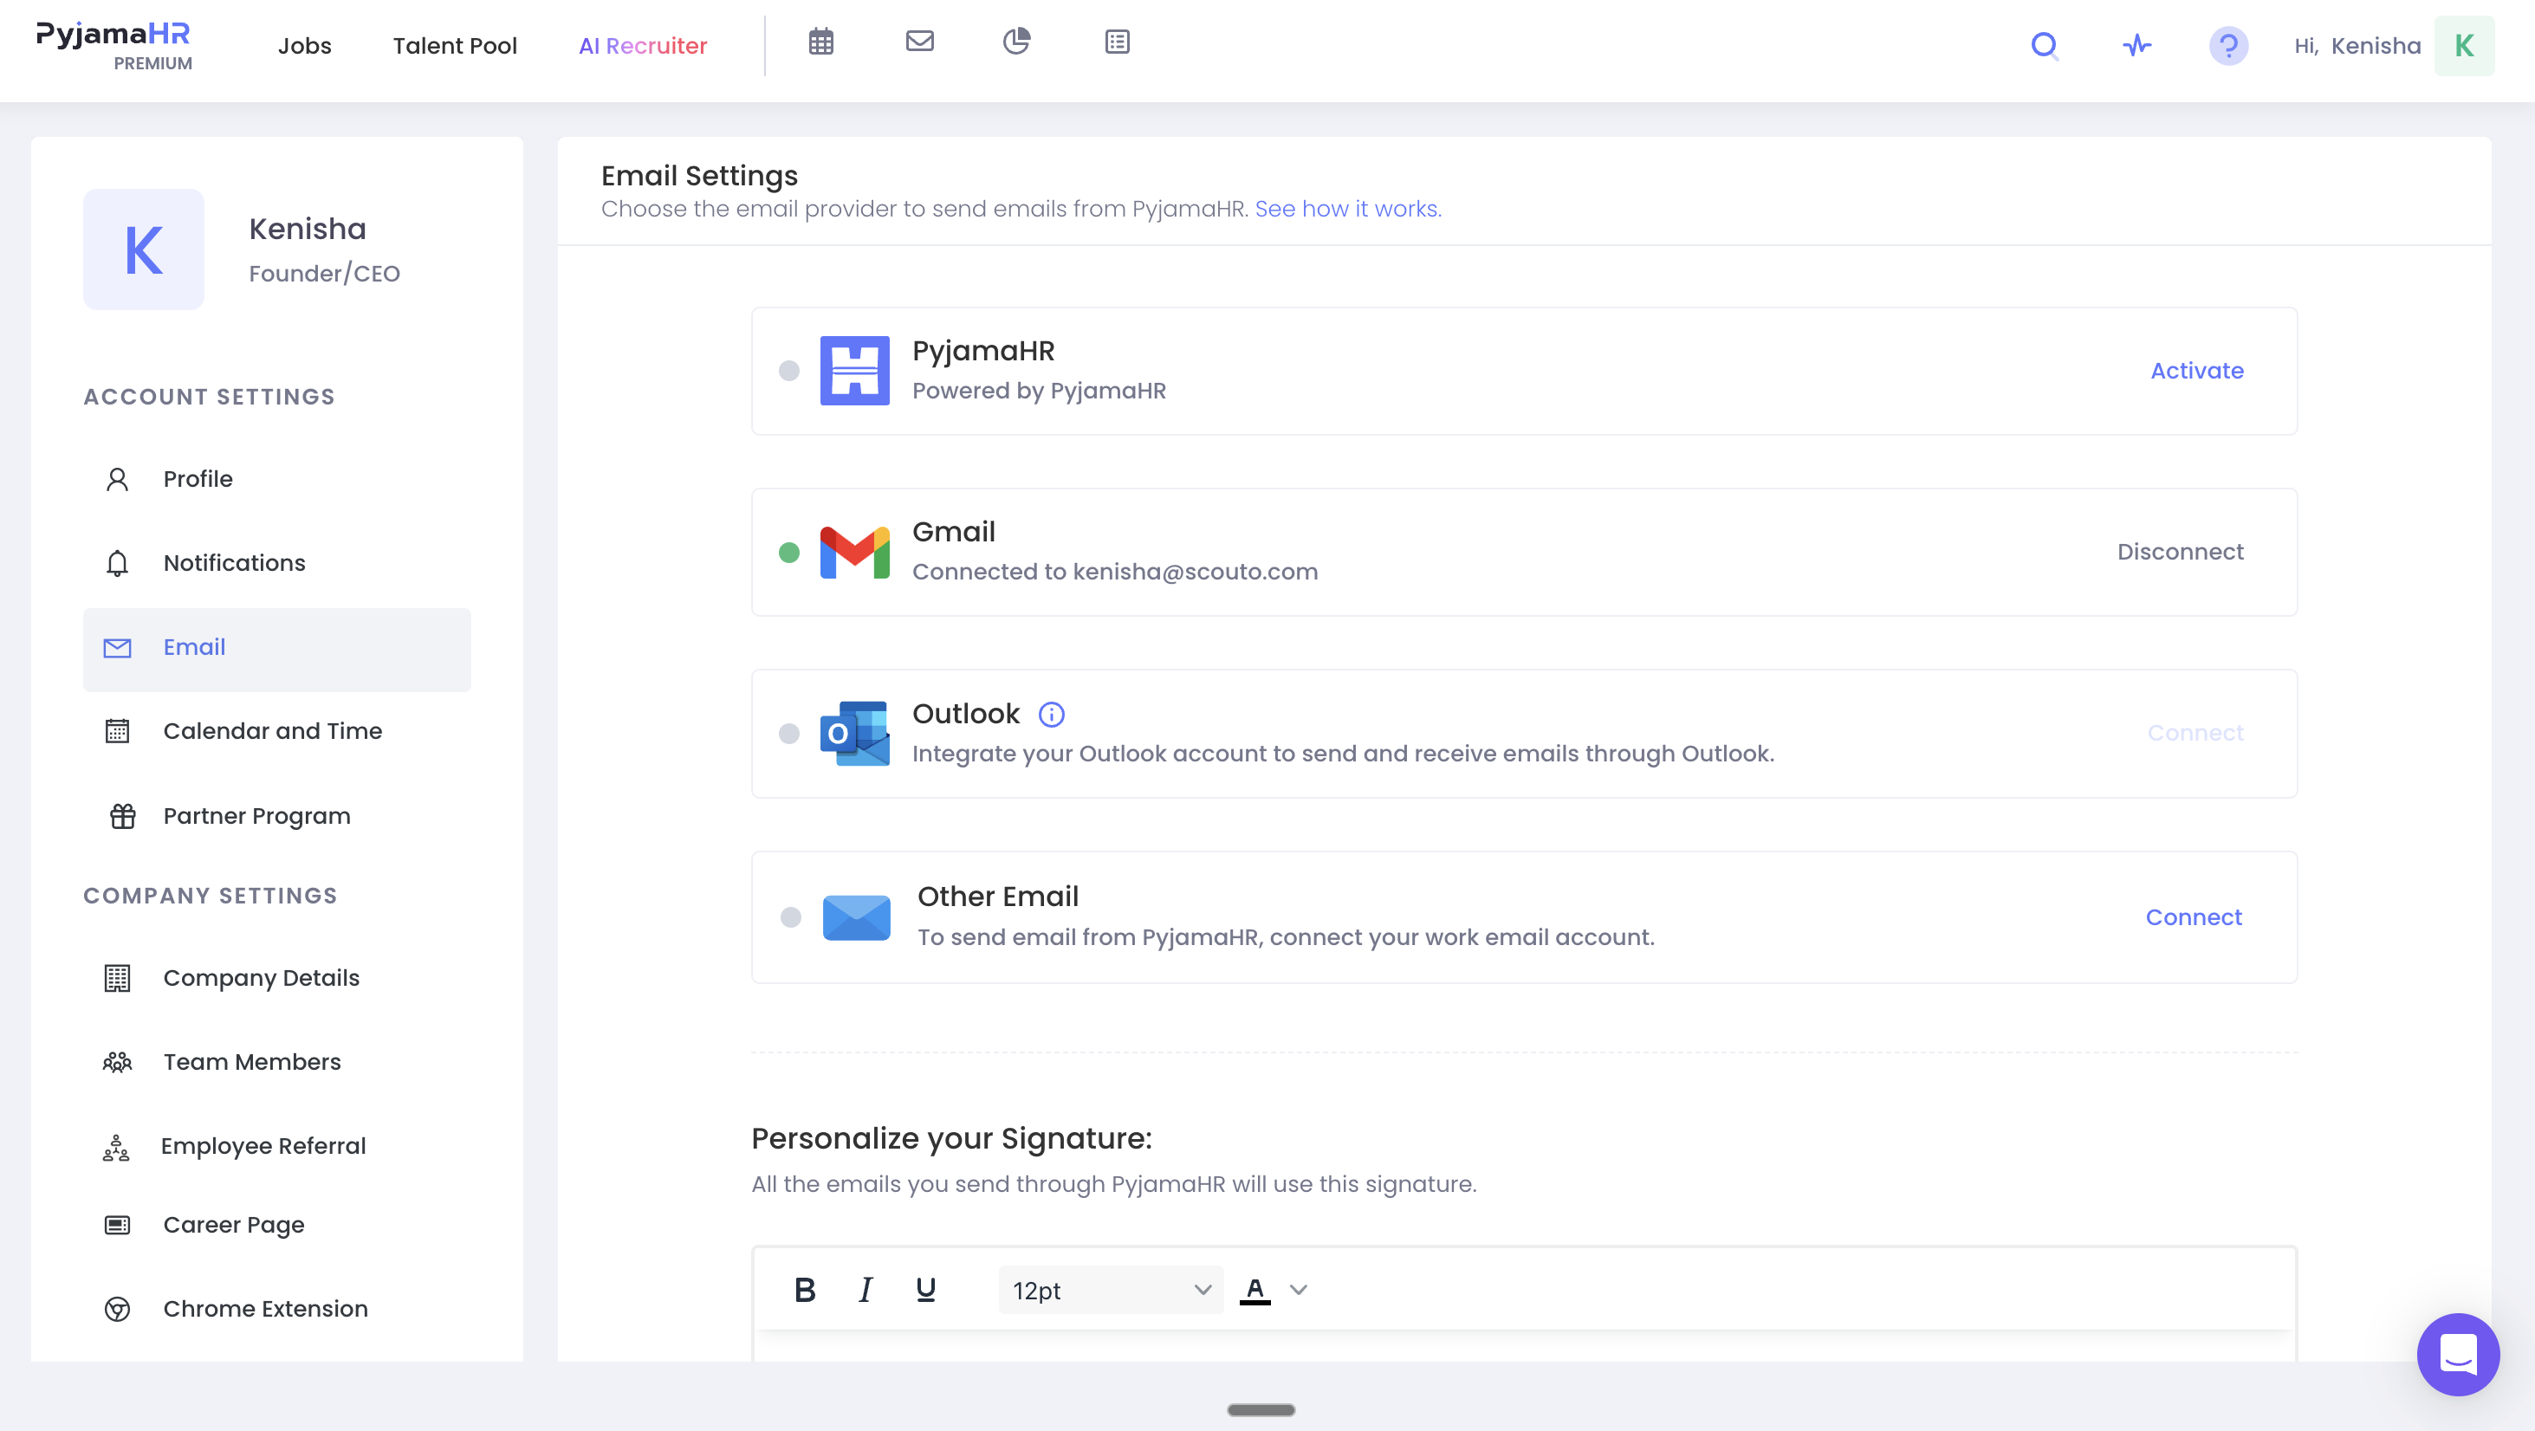Open the chat support bubble
The width and height of the screenshot is (2535, 1431).
click(x=2457, y=1354)
